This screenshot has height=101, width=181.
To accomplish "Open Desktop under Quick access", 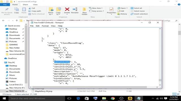I will click(13, 29).
